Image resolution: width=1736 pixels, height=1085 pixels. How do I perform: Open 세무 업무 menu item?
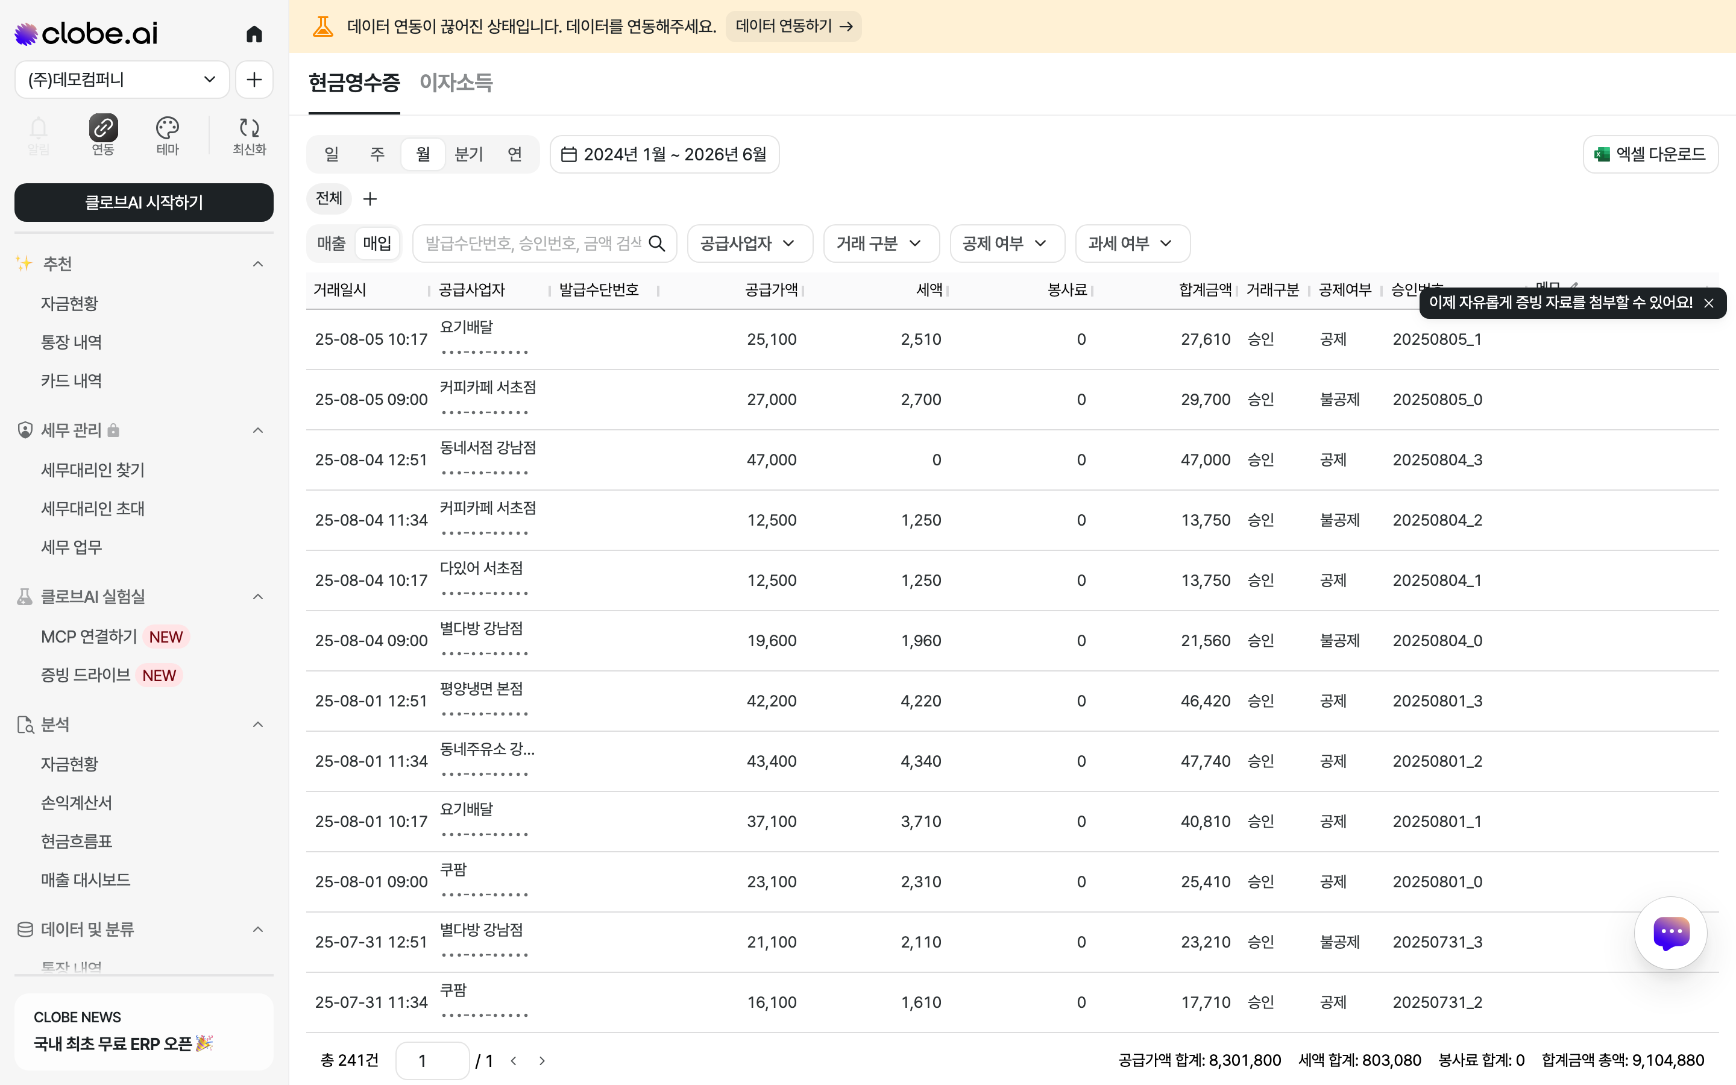(71, 547)
